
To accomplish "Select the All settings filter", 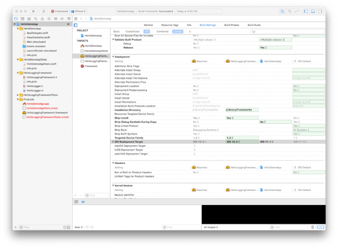I will click(147, 32).
